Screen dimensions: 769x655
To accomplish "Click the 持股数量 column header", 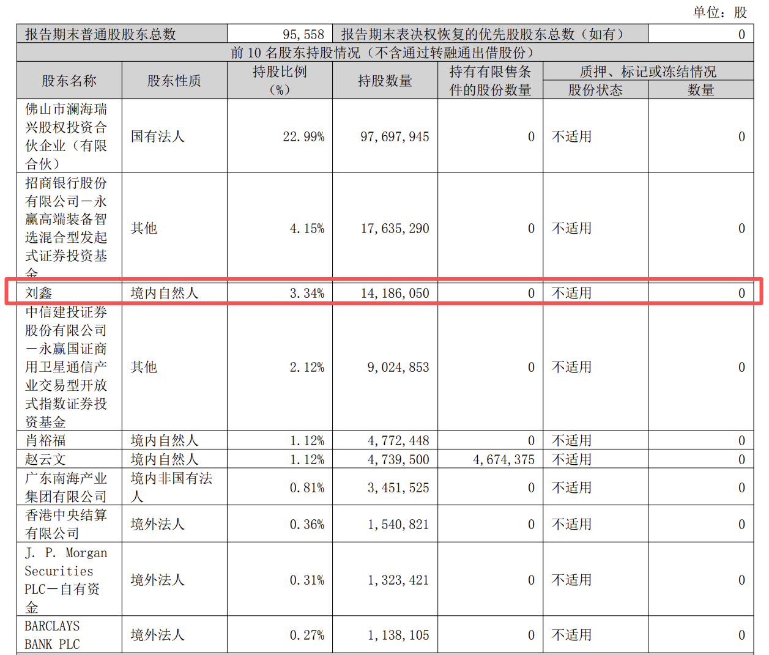I will (x=385, y=81).
